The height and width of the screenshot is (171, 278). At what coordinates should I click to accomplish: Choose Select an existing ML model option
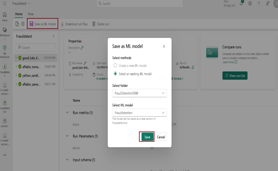click(115, 73)
